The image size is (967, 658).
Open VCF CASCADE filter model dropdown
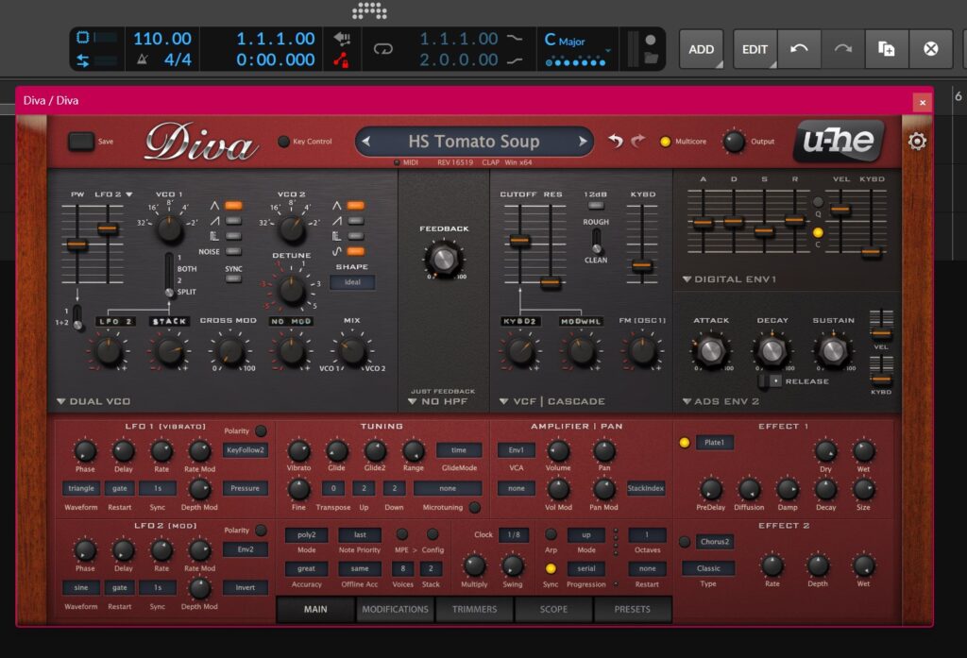[551, 401]
